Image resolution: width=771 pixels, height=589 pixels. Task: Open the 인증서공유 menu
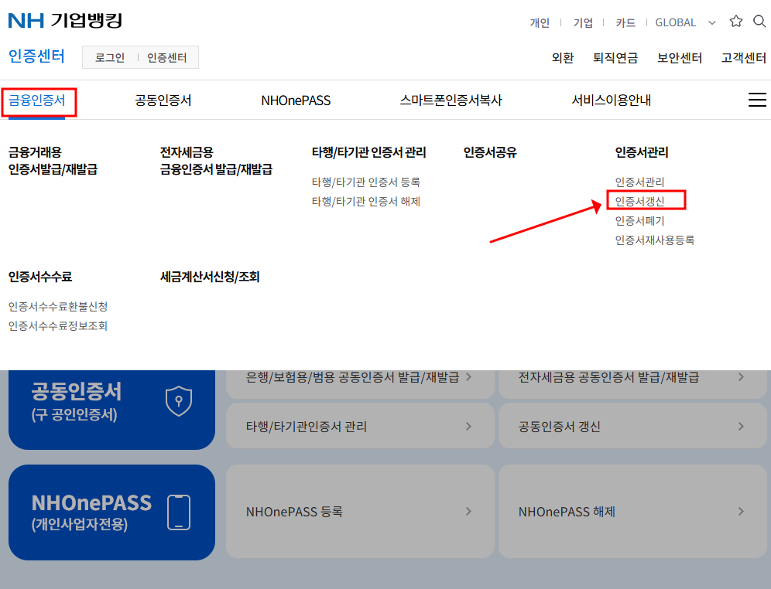490,152
